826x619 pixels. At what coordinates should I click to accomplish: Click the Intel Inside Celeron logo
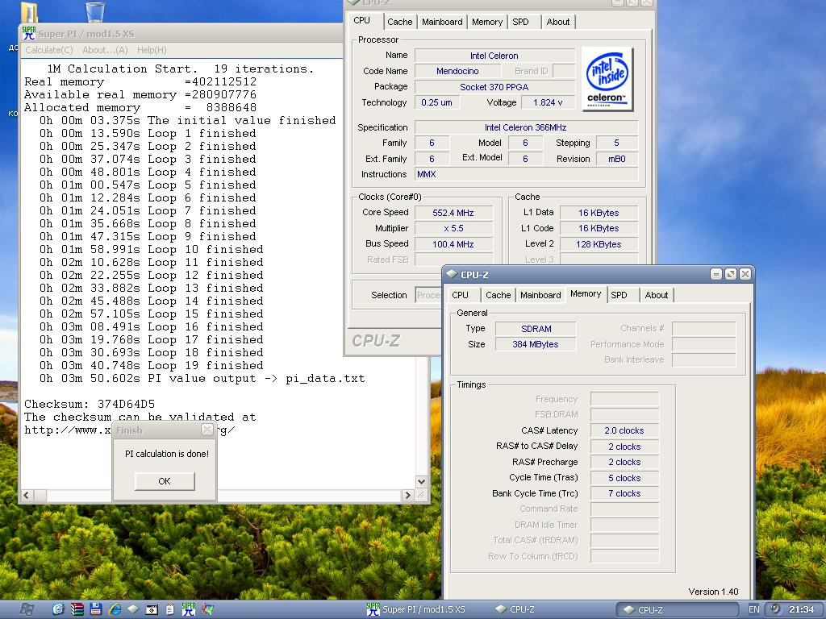point(607,79)
